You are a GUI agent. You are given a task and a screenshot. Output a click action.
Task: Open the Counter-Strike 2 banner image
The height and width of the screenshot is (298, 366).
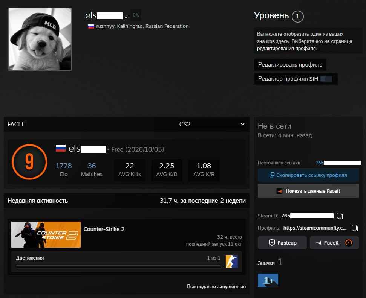click(x=46, y=234)
